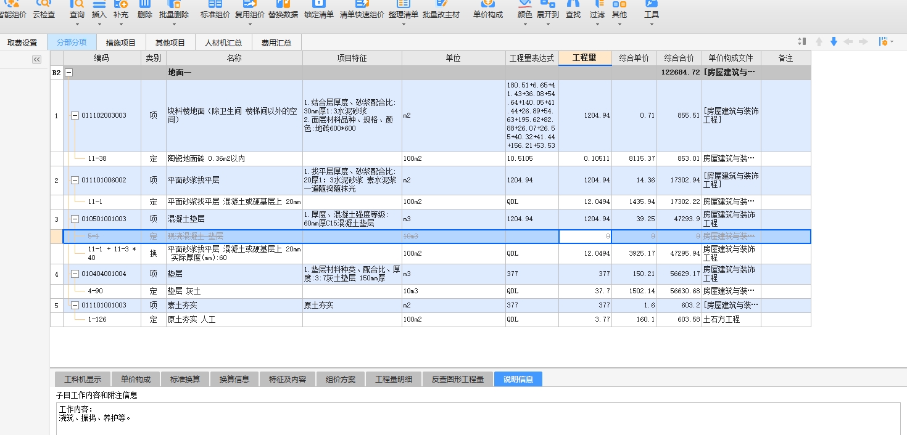Viewport: 907px width, 435px height.
Task: Click the grey move-up arrow icon
Action: 819,41
